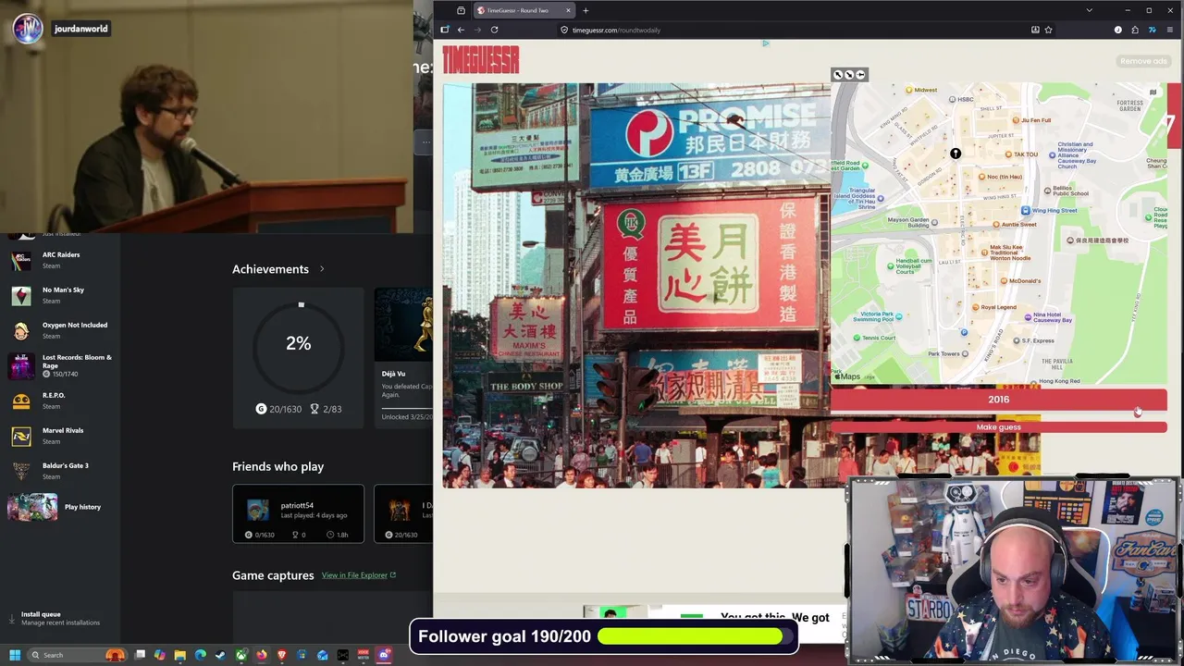Click the Remove ads button
1184x666 pixels.
(x=1143, y=61)
